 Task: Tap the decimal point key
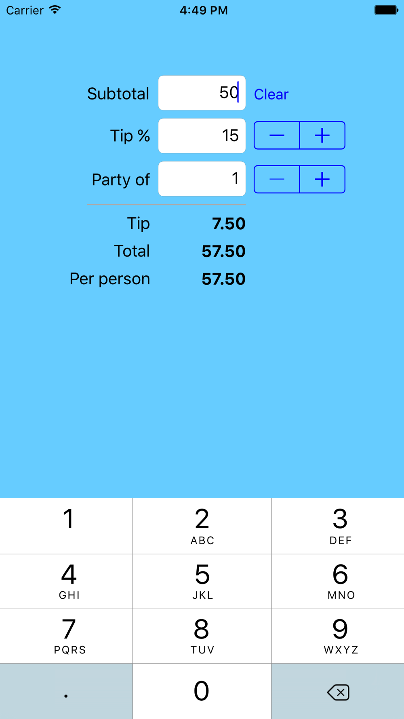coord(66,692)
